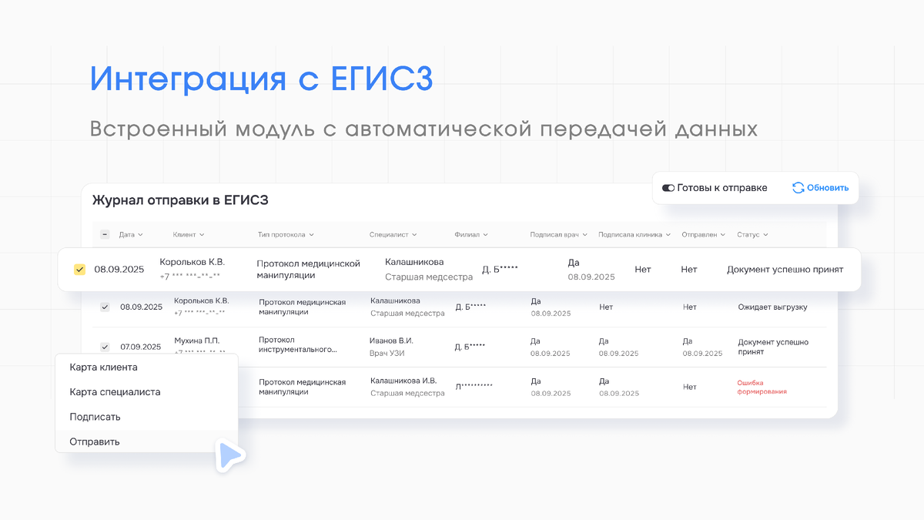
Task: Open the Отправлен column dropdown
Action: click(x=704, y=235)
